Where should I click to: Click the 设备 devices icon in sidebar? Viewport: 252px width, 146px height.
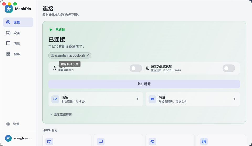[8, 33]
